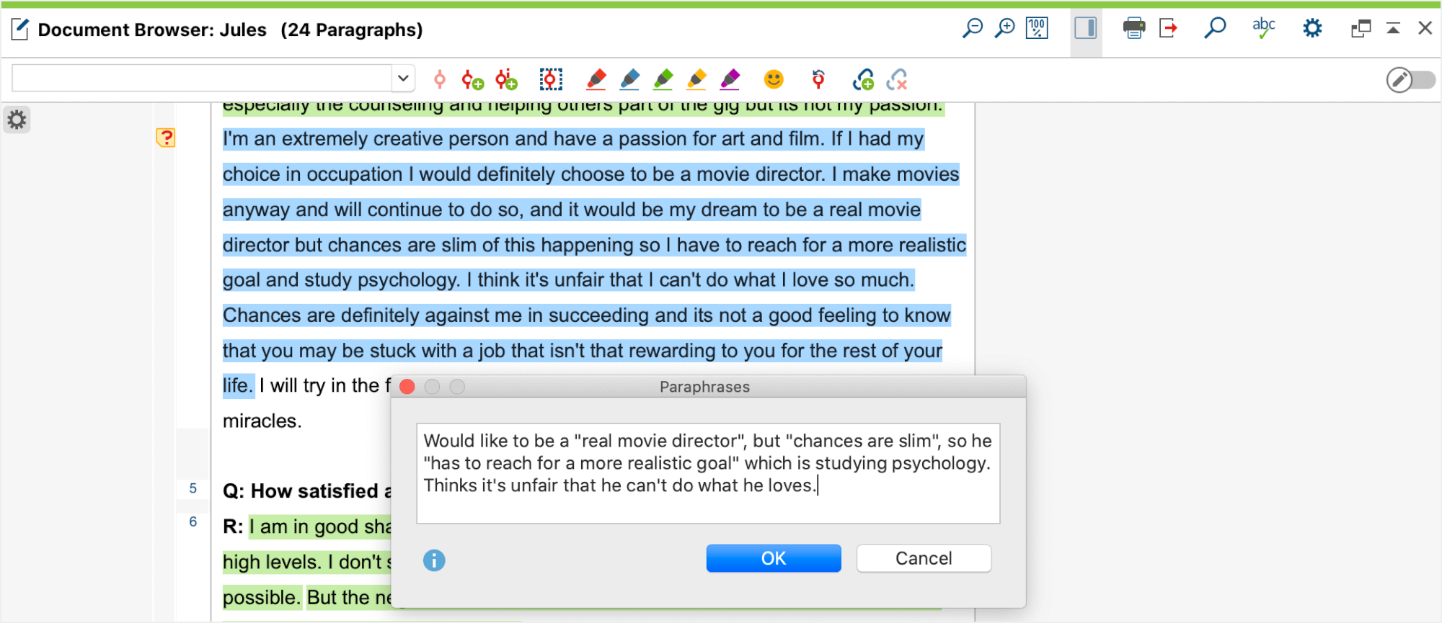Click 'Q: How satisfied' question text
This screenshot has width=1442, height=623.
(x=301, y=491)
